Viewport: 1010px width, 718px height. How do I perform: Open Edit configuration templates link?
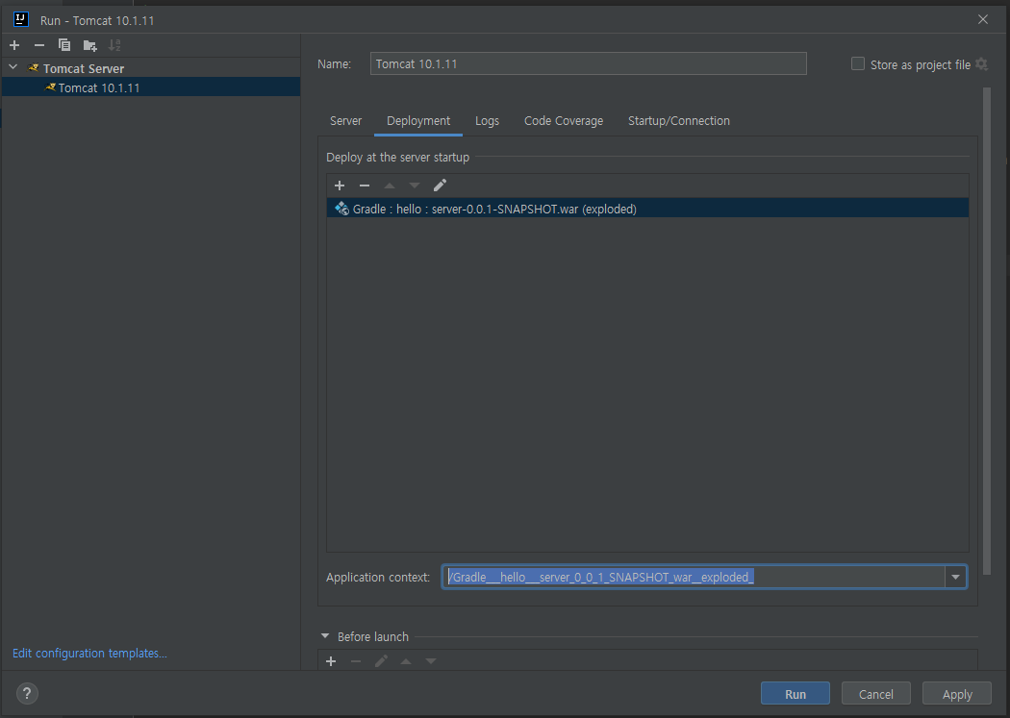(x=89, y=653)
